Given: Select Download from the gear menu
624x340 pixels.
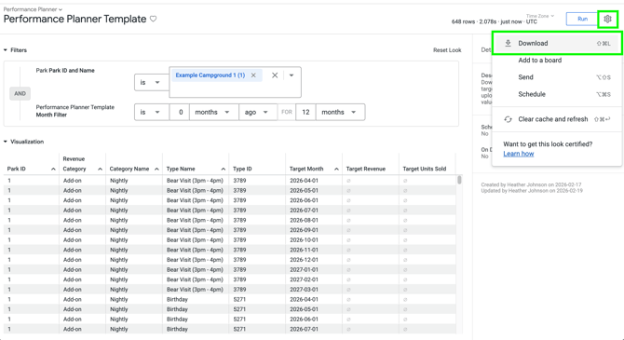Looking at the screenshot, I should (x=557, y=43).
